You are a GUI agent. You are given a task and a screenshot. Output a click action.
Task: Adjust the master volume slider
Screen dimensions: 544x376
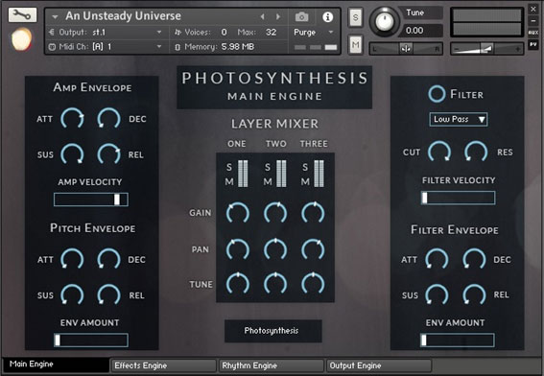pyautogui.click(x=486, y=49)
